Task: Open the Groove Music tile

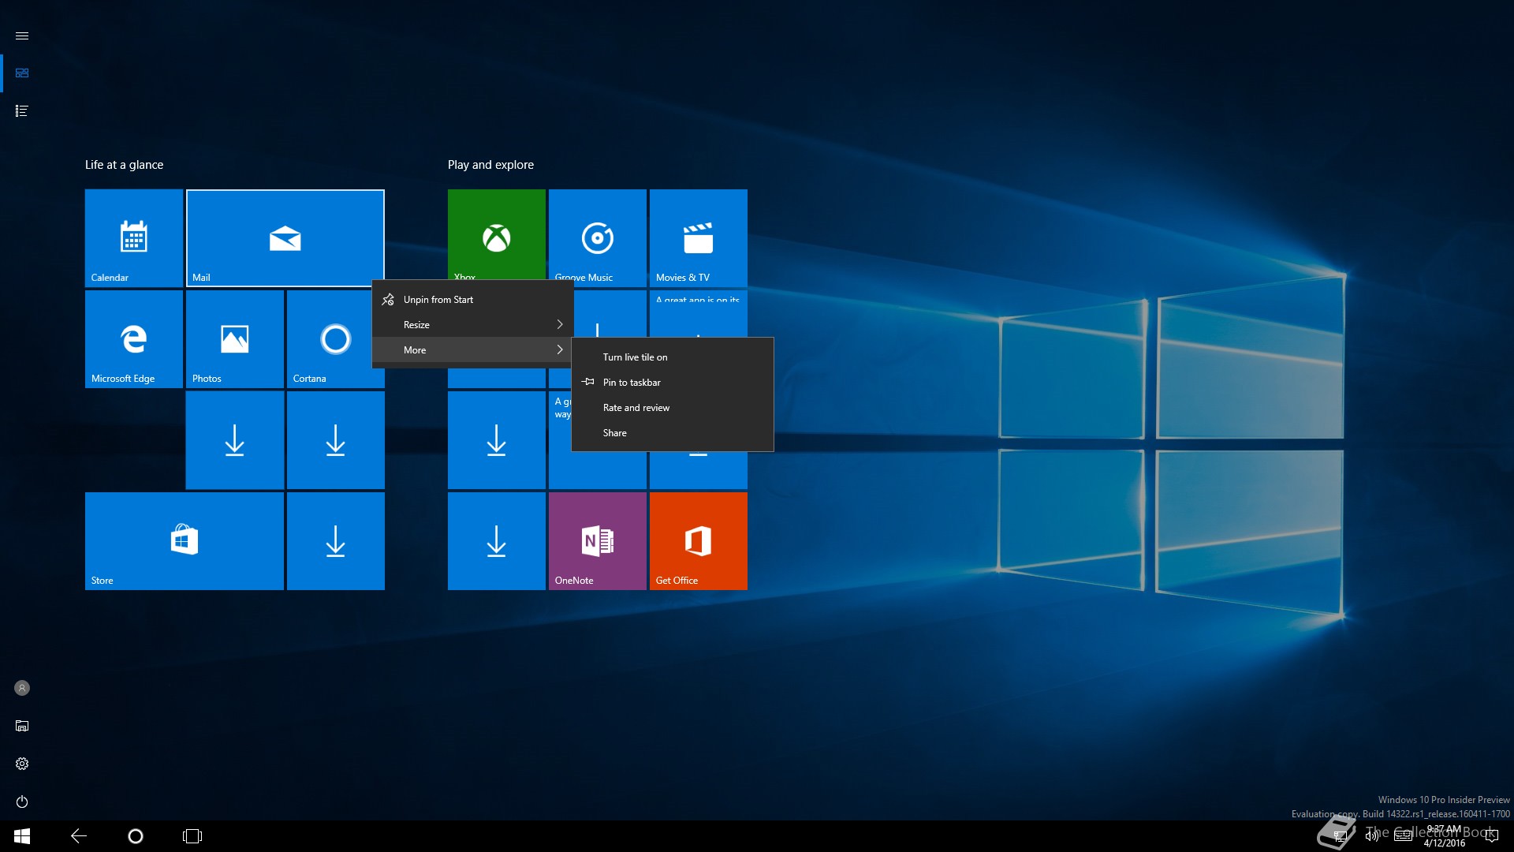Action: 598,235
